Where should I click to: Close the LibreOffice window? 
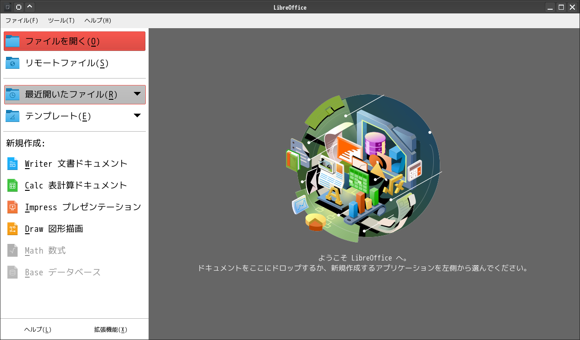[x=572, y=7]
